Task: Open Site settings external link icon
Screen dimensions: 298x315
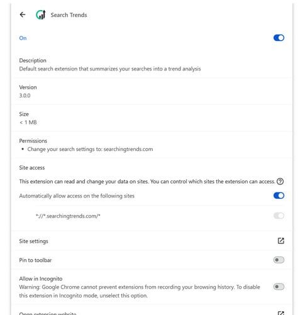Action: 281,241
